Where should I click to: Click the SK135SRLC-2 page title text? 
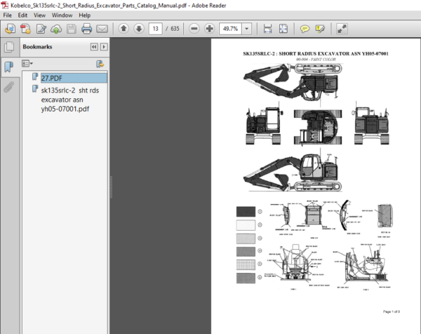tap(316, 54)
